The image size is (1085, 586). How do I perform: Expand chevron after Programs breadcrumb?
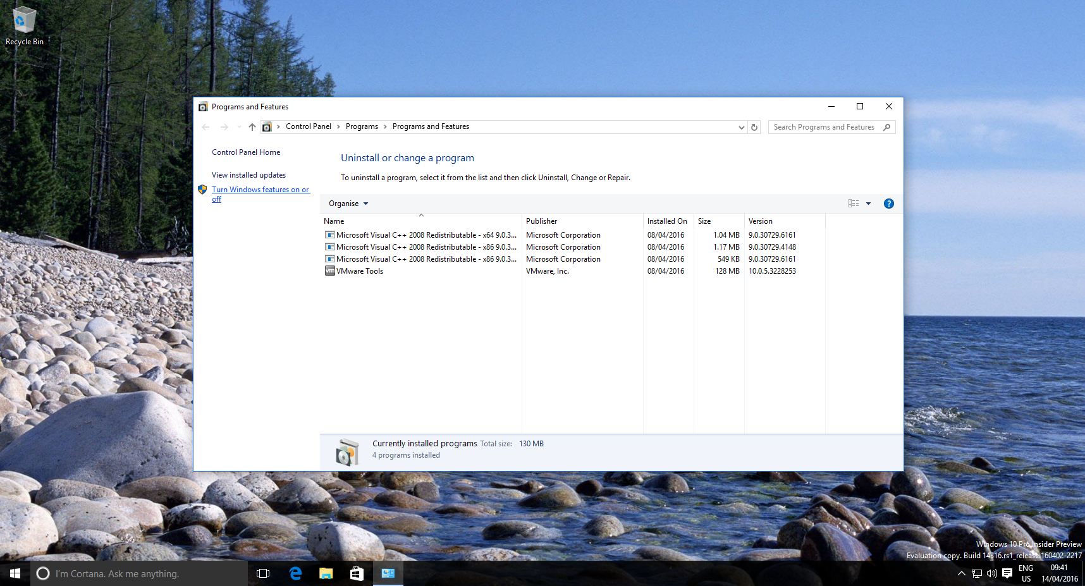[385, 127]
